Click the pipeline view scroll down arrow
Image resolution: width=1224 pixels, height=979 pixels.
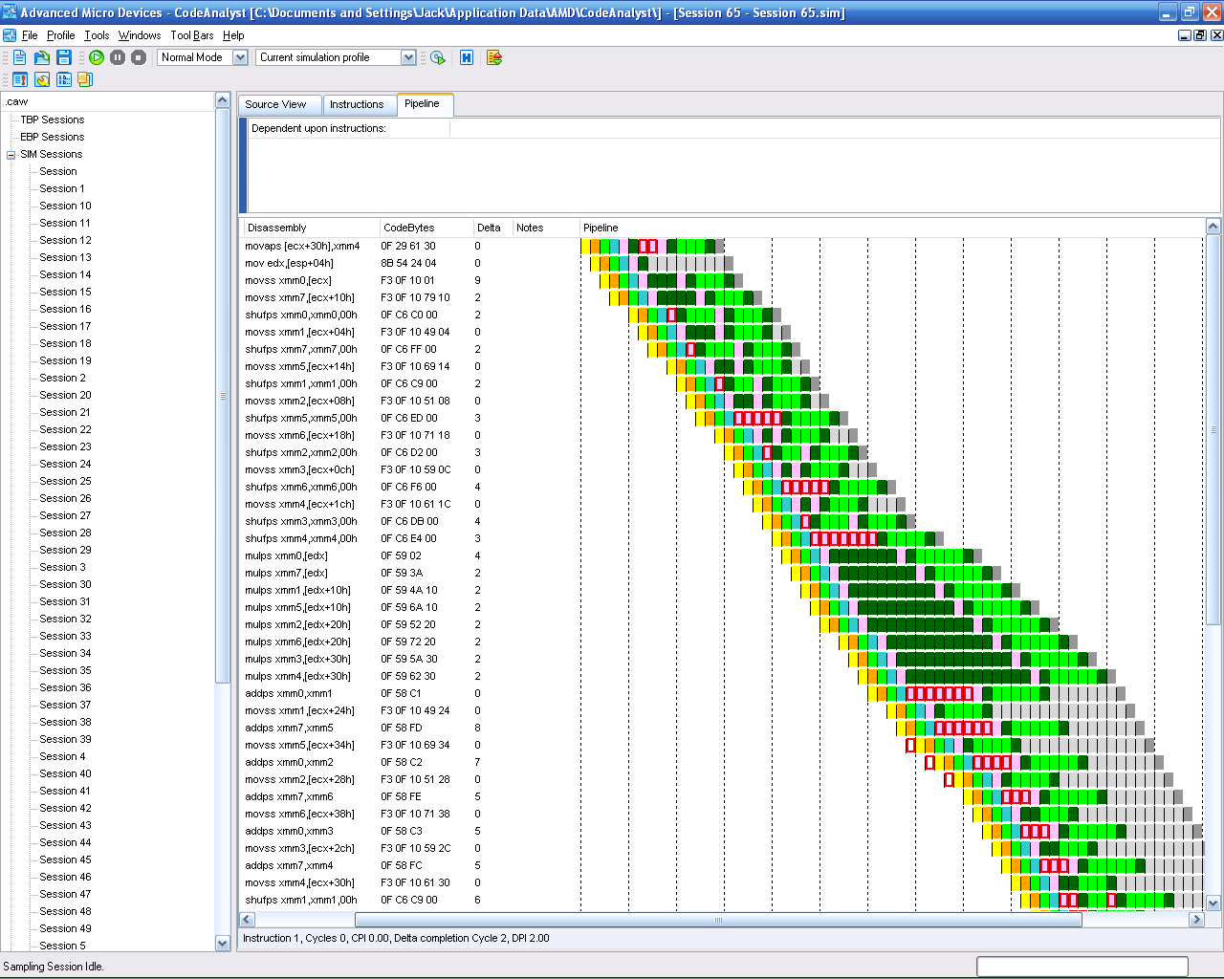coord(1213,903)
